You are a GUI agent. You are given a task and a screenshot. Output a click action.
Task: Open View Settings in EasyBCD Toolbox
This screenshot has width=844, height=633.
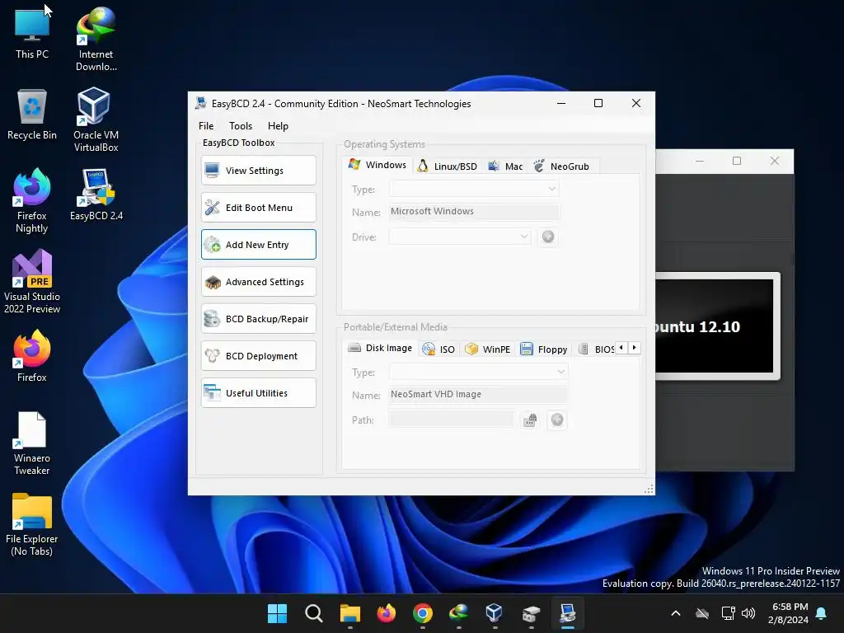coord(258,171)
